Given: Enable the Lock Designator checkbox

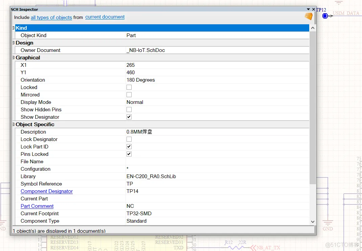Looking at the screenshot, I should tap(129, 139).
